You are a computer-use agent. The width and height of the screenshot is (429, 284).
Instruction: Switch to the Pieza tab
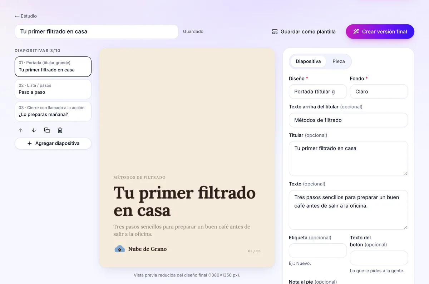pyautogui.click(x=339, y=61)
